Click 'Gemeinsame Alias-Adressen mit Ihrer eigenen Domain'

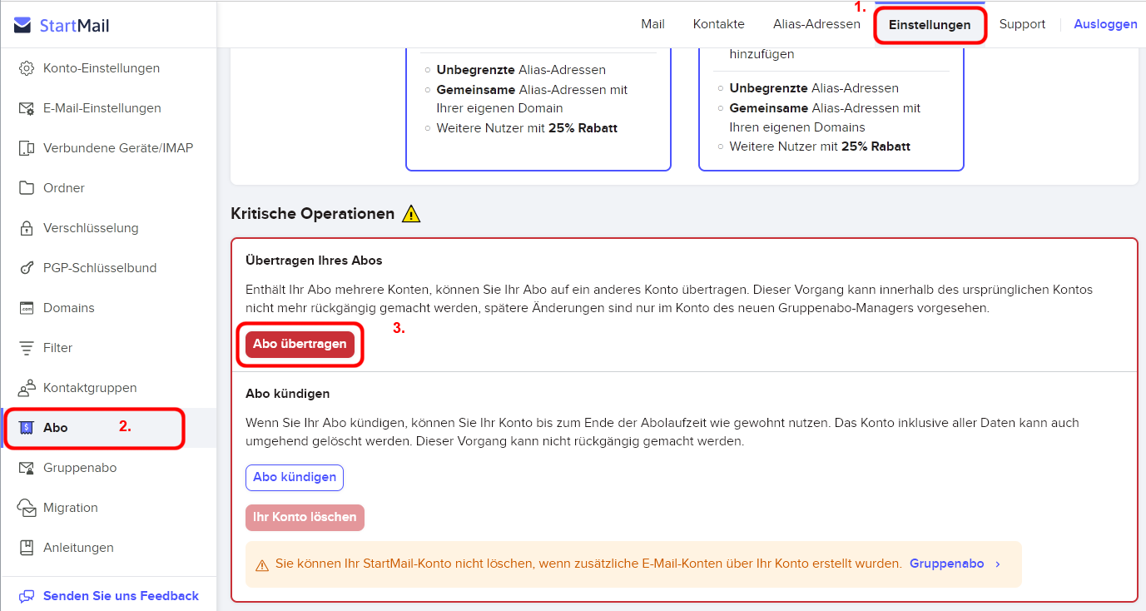(x=532, y=99)
